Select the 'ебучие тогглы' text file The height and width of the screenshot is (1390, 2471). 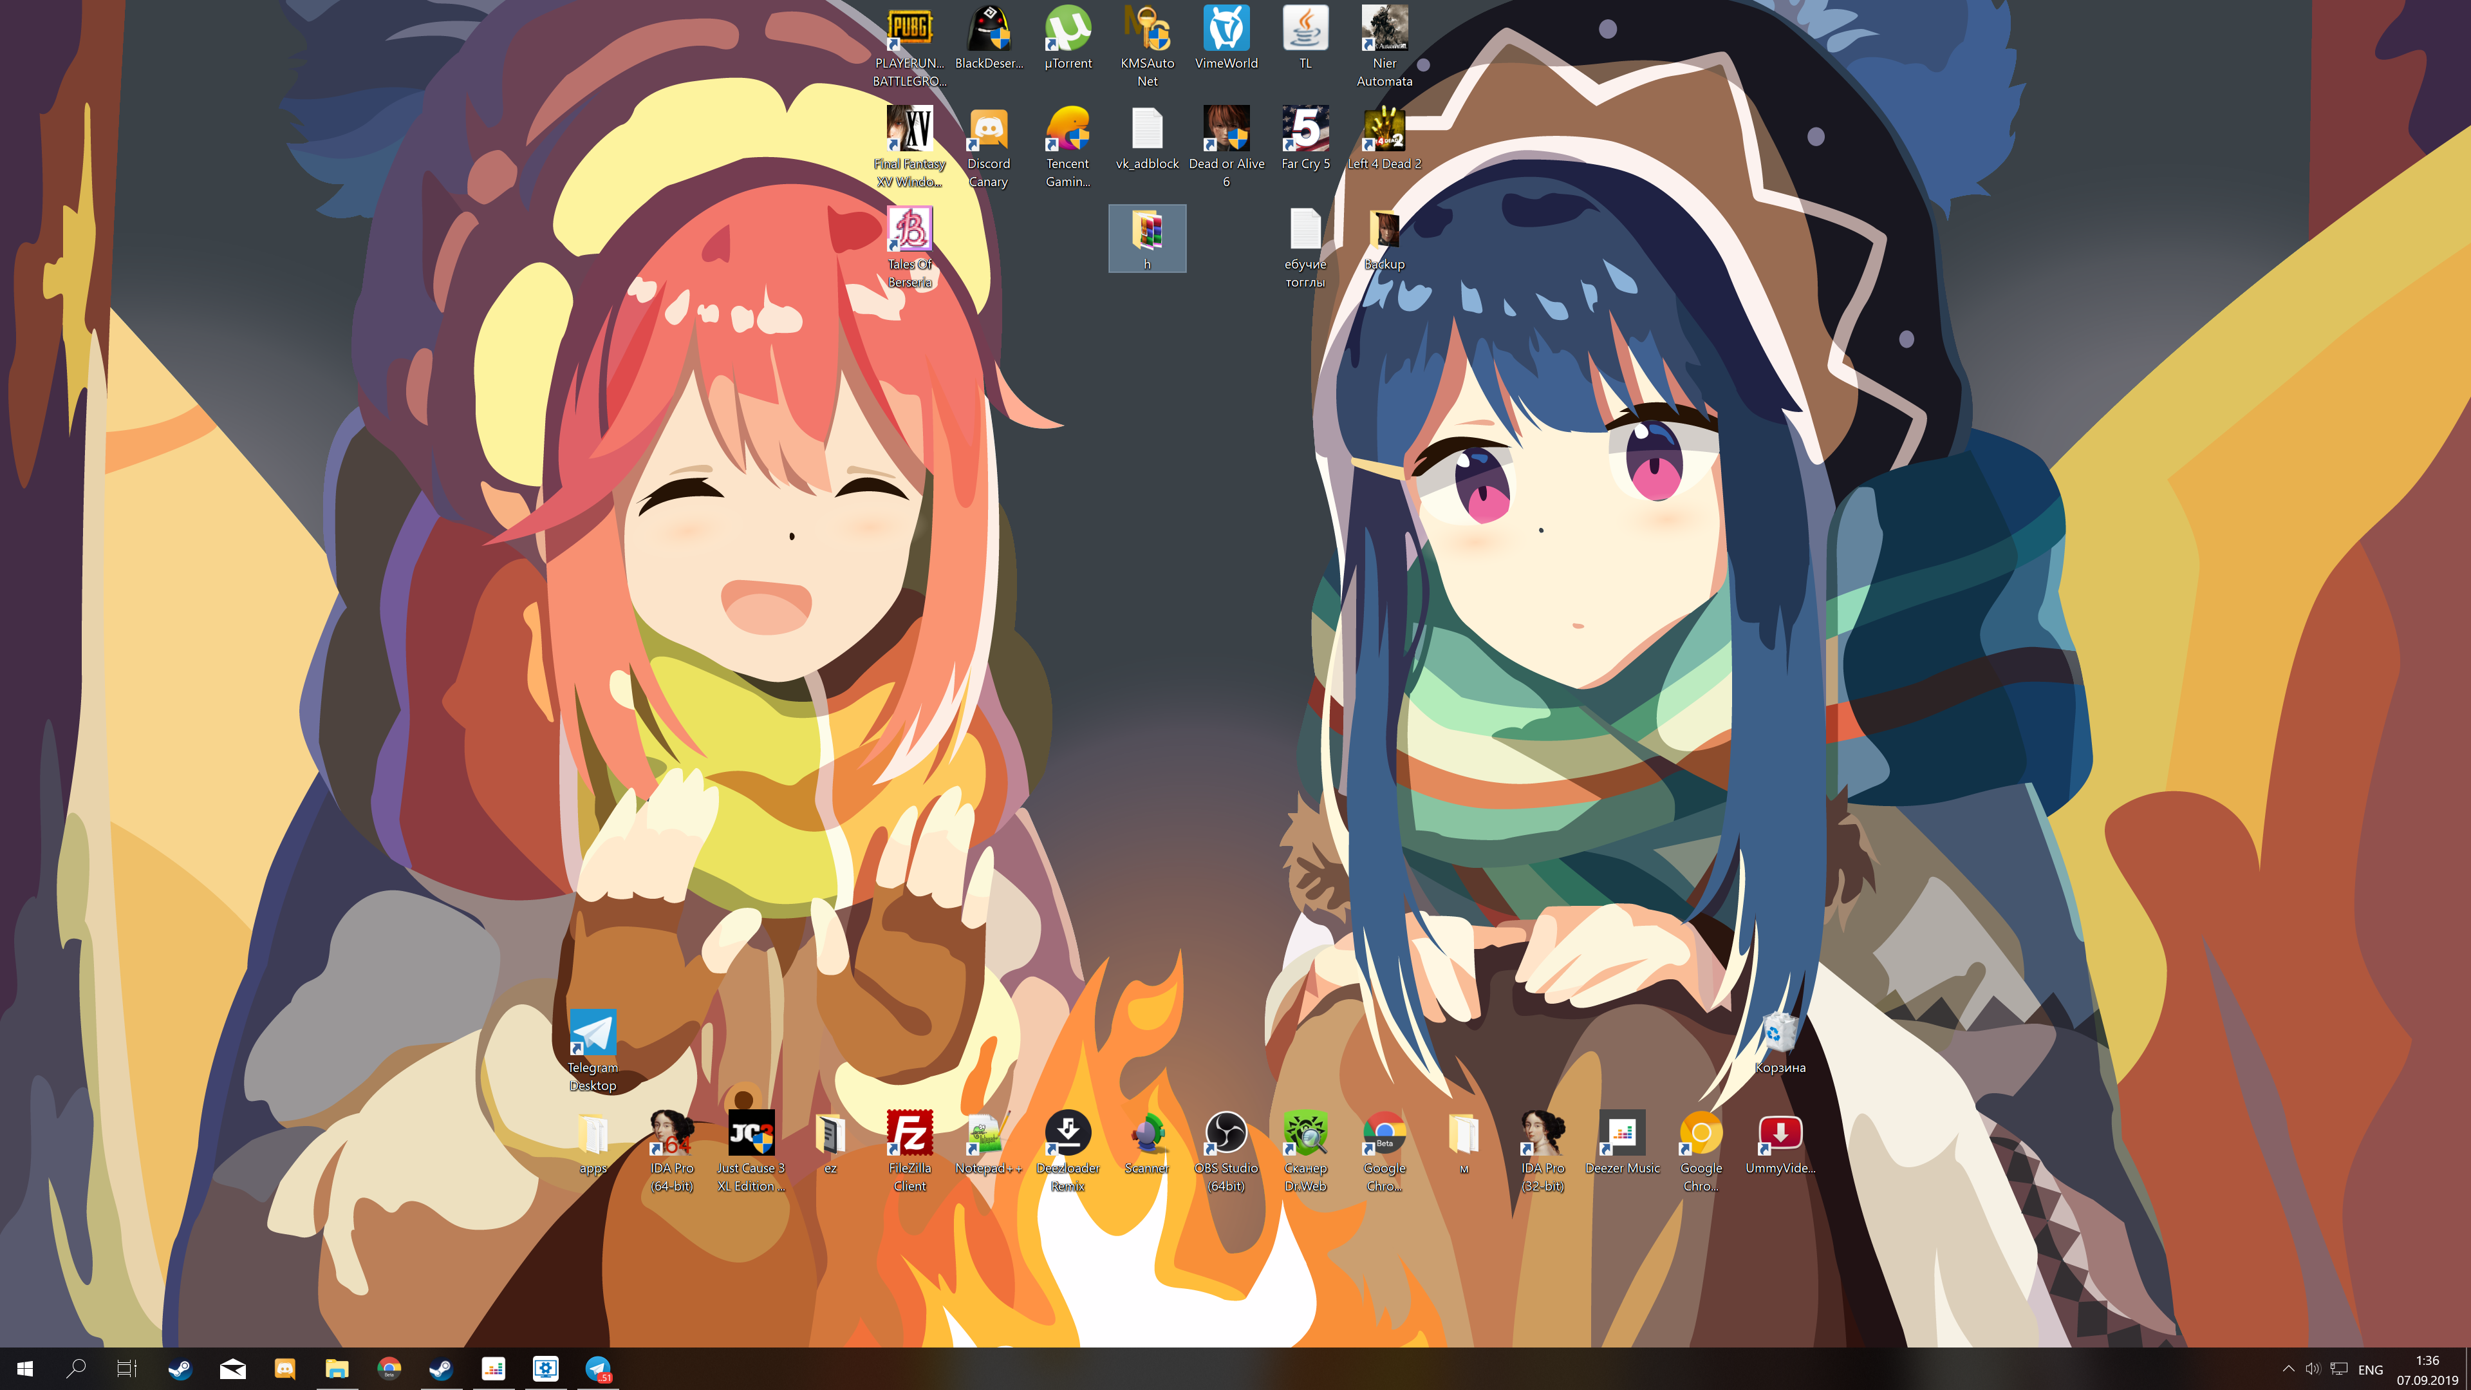click(x=1305, y=247)
